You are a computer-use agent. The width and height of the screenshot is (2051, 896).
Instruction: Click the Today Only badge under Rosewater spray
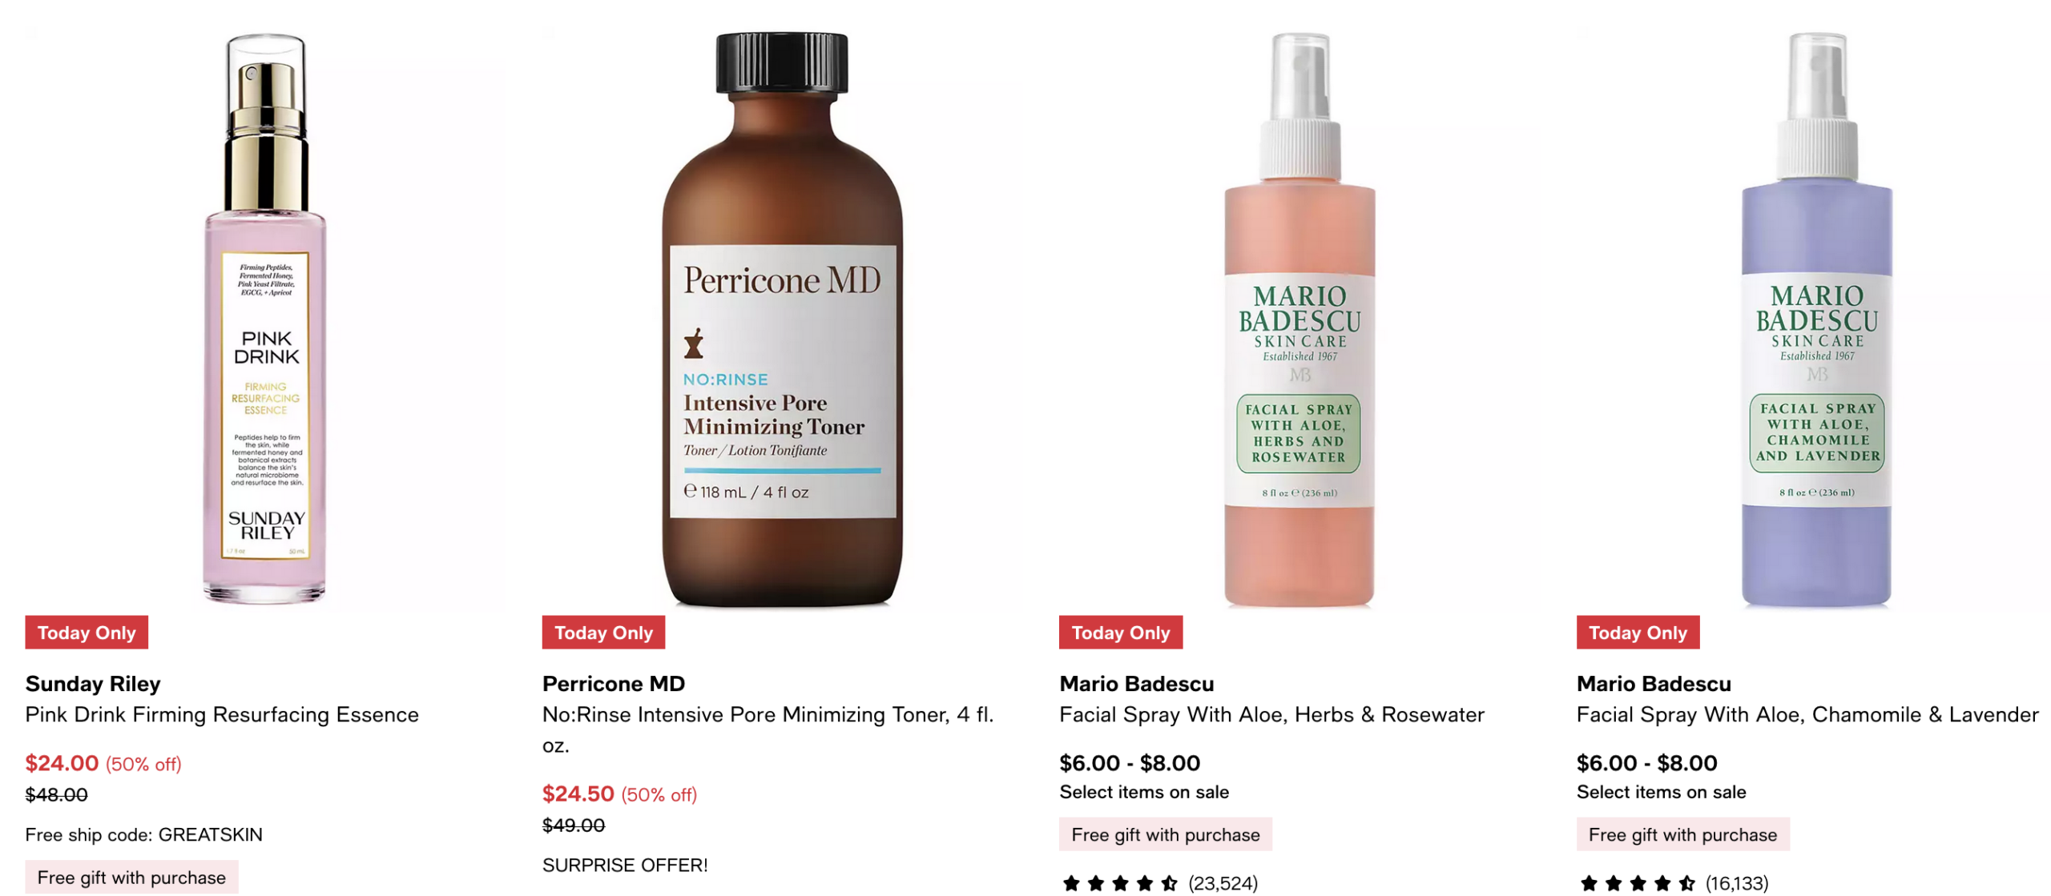click(1121, 633)
